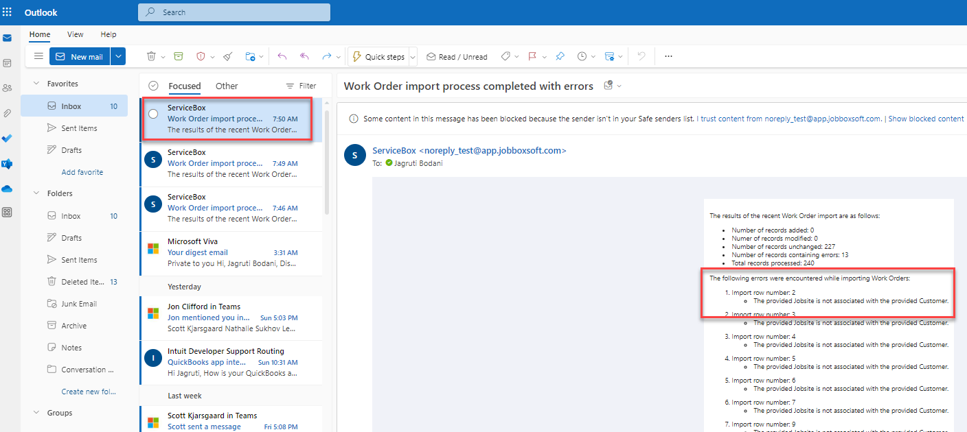Toggle Select all messages circle
This screenshot has height=432, width=967.
click(153, 86)
